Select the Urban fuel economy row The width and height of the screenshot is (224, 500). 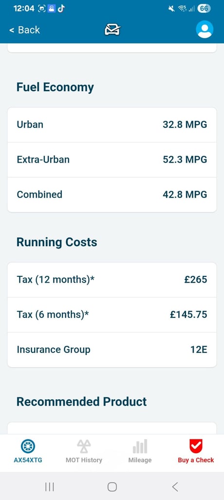coord(112,125)
